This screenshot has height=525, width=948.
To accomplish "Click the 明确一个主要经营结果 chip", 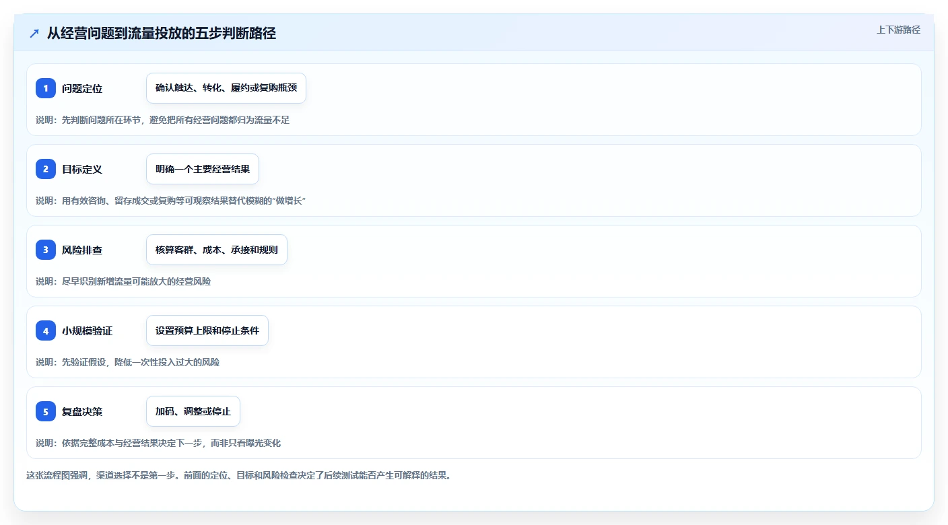I will 203,169.
